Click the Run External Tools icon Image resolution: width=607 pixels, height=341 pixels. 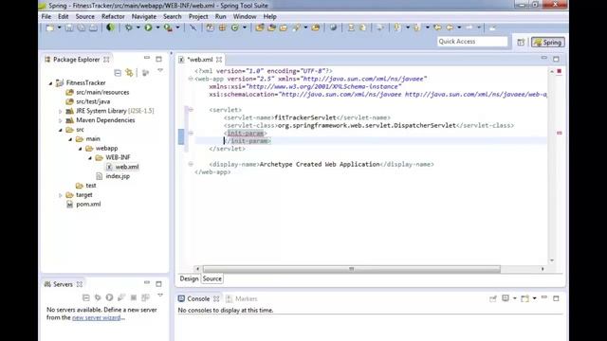[x=168, y=27]
